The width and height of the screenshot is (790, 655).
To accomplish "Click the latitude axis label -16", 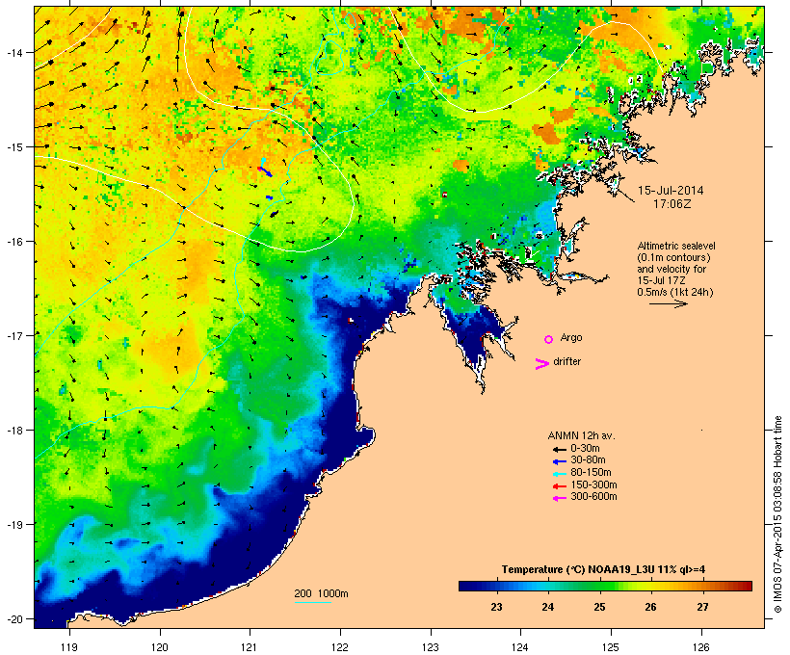I will (14, 242).
